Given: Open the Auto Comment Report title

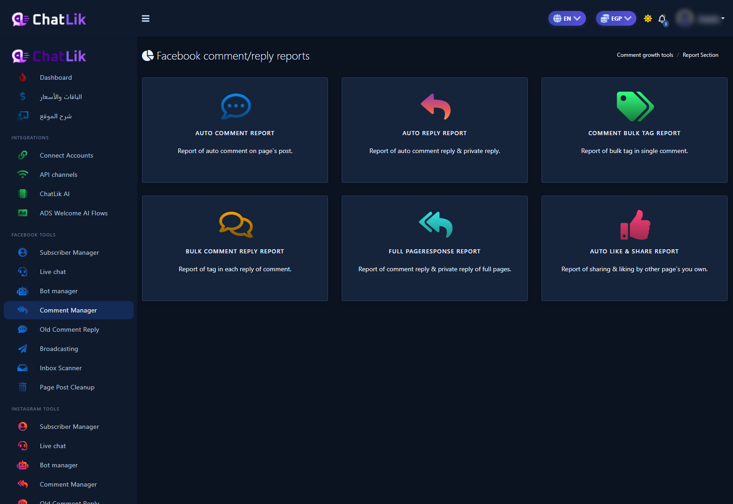Looking at the screenshot, I should pyautogui.click(x=235, y=133).
